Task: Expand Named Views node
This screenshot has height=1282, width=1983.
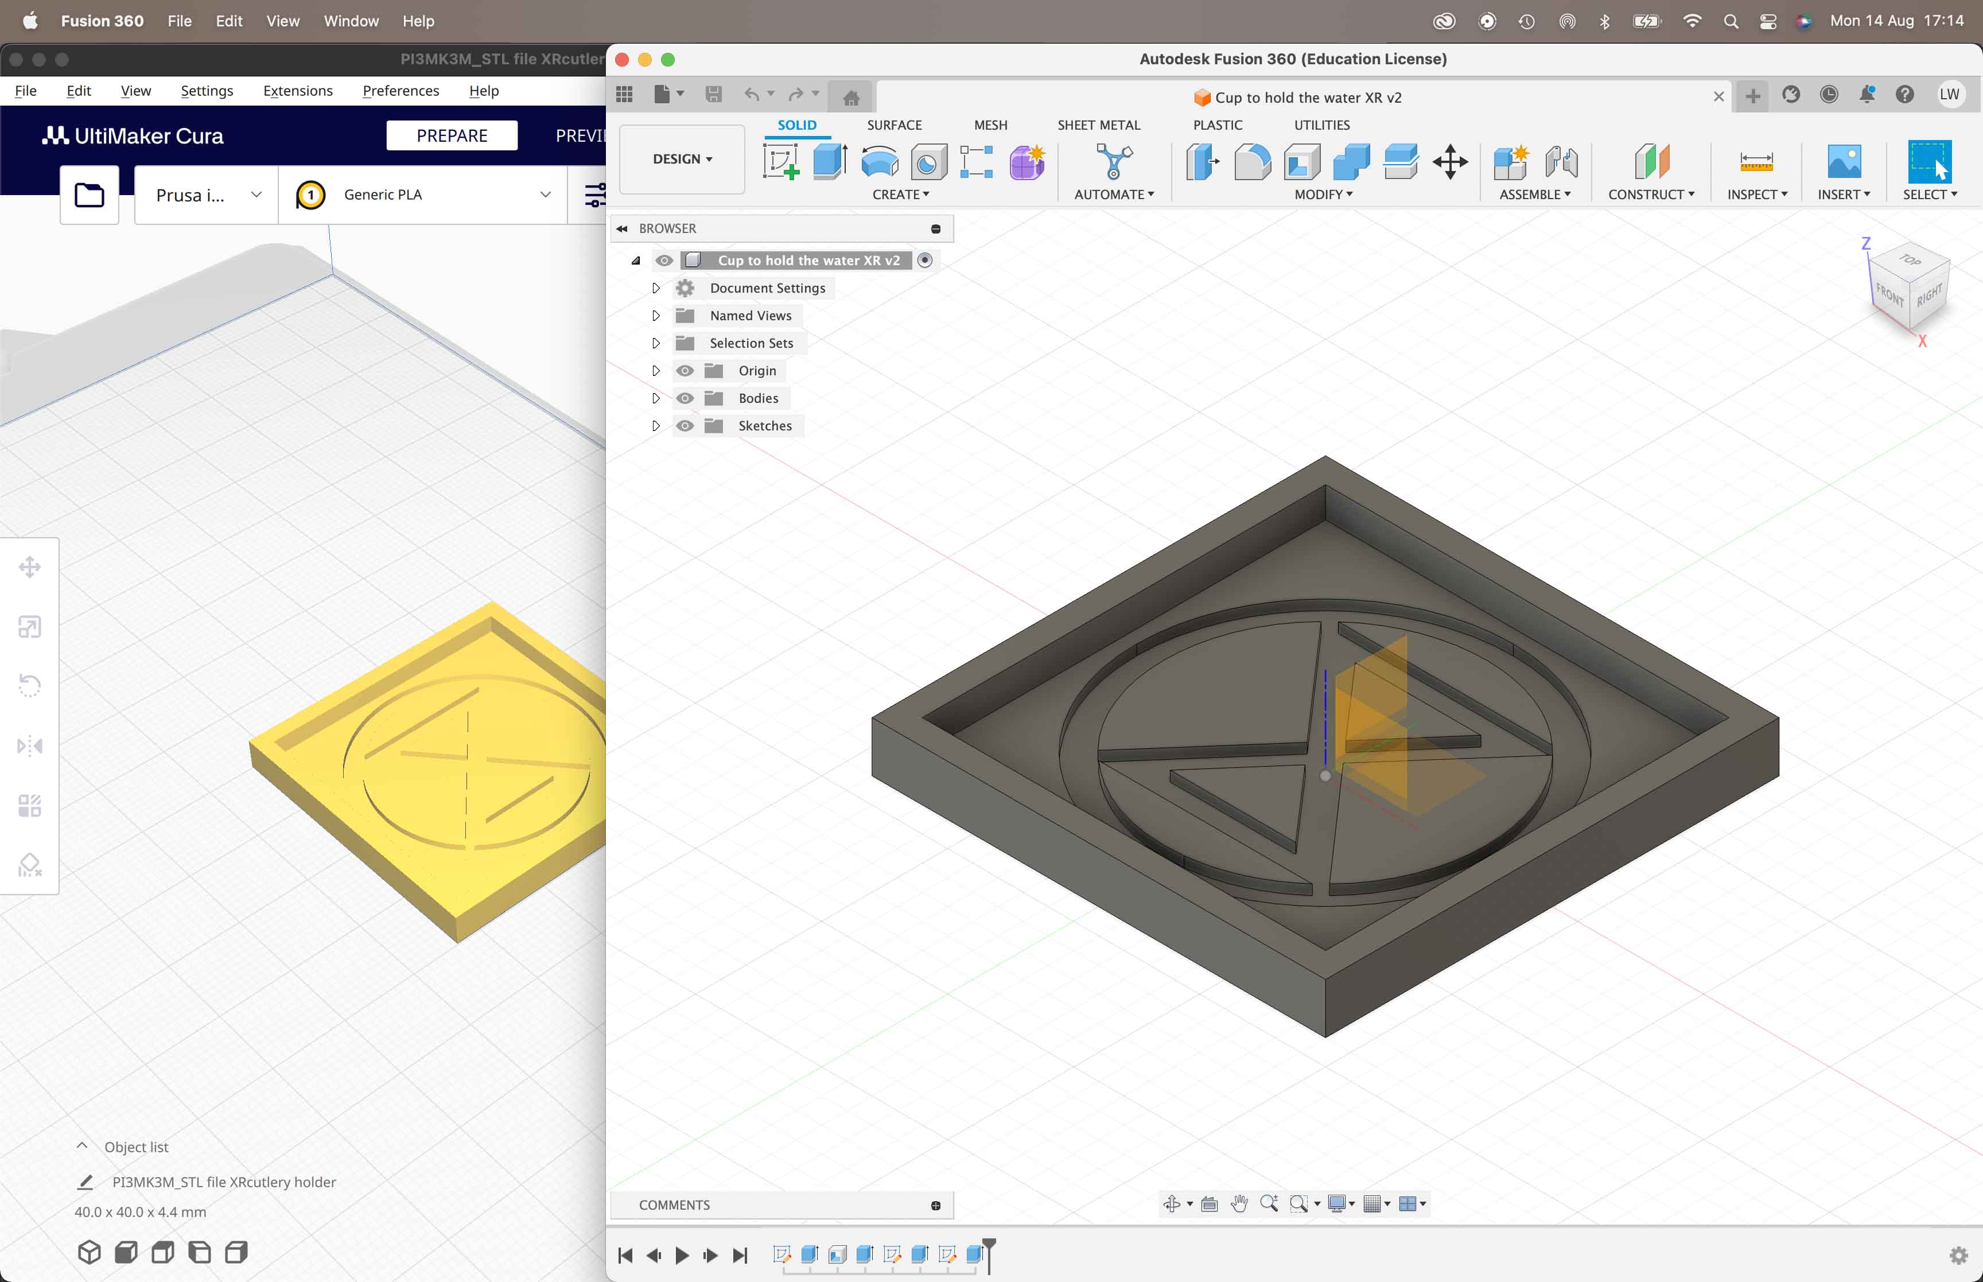Action: click(x=656, y=316)
